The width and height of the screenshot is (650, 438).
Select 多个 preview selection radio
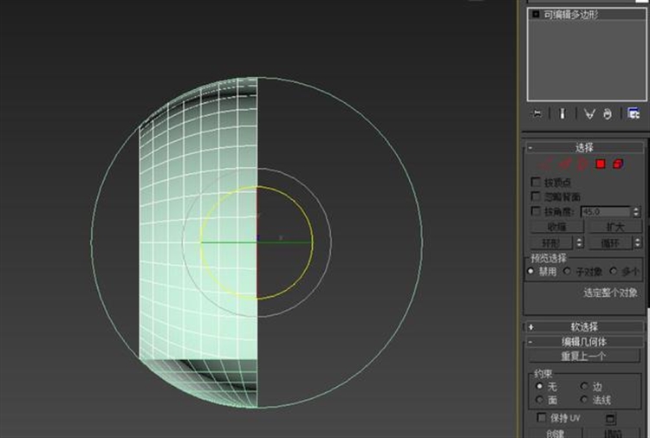(x=614, y=272)
